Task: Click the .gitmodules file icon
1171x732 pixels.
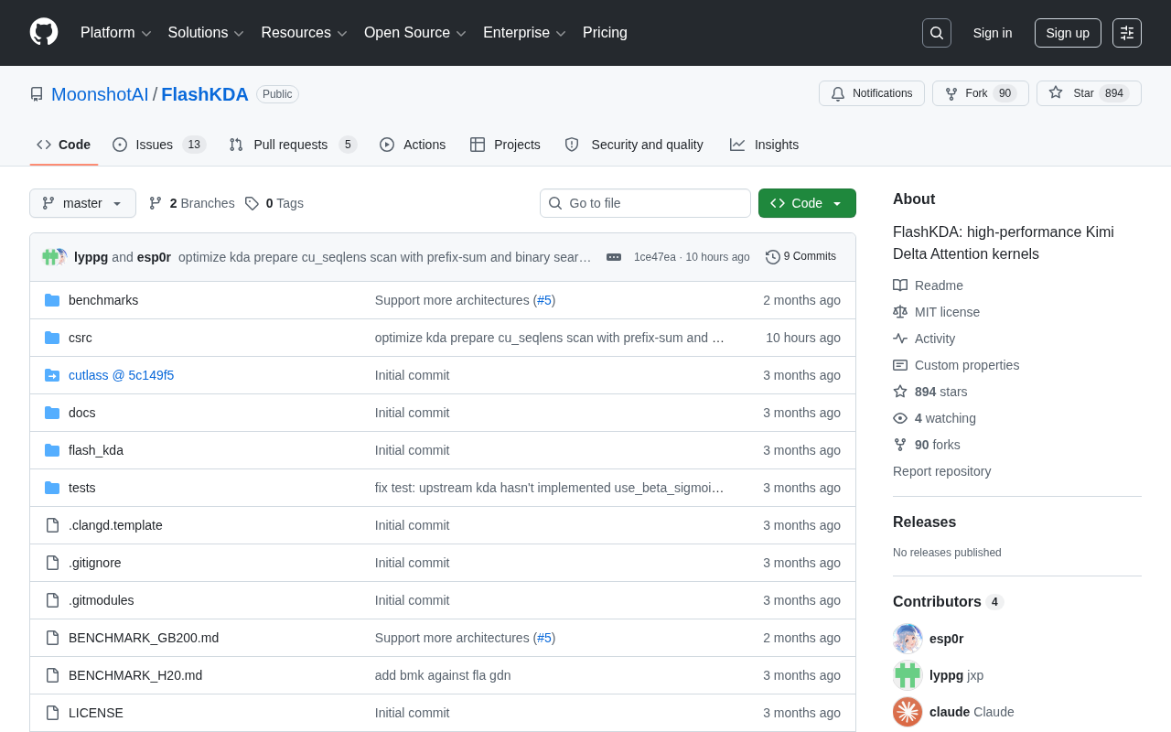Action: 52,600
